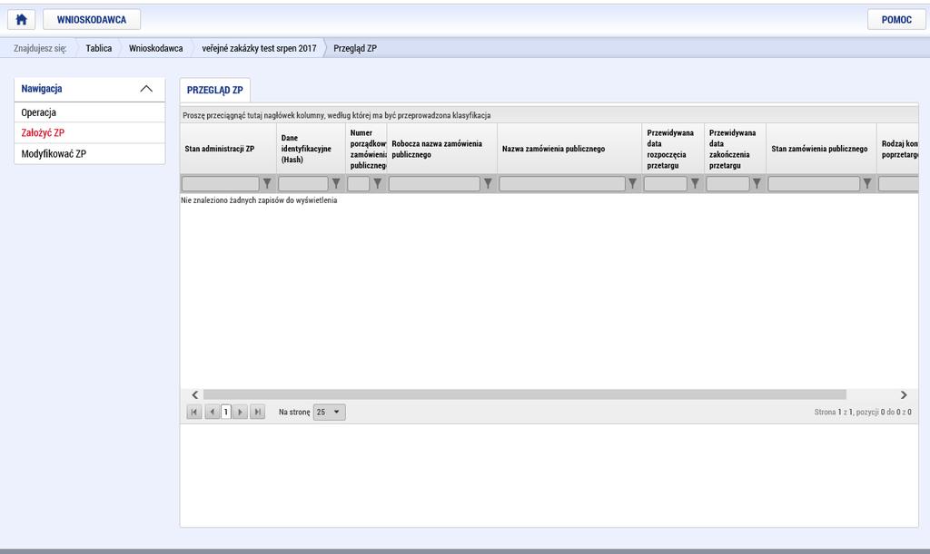Open filter icon for Dane identyfikacyjne column
Screen dimensions: 930x554
pyautogui.click(x=336, y=183)
